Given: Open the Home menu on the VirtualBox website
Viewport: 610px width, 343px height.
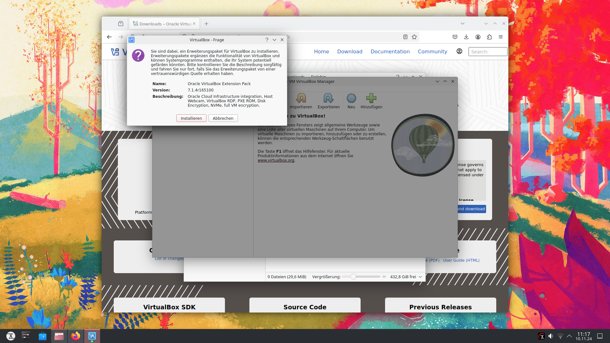Looking at the screenshot, I should pos(322,51).
